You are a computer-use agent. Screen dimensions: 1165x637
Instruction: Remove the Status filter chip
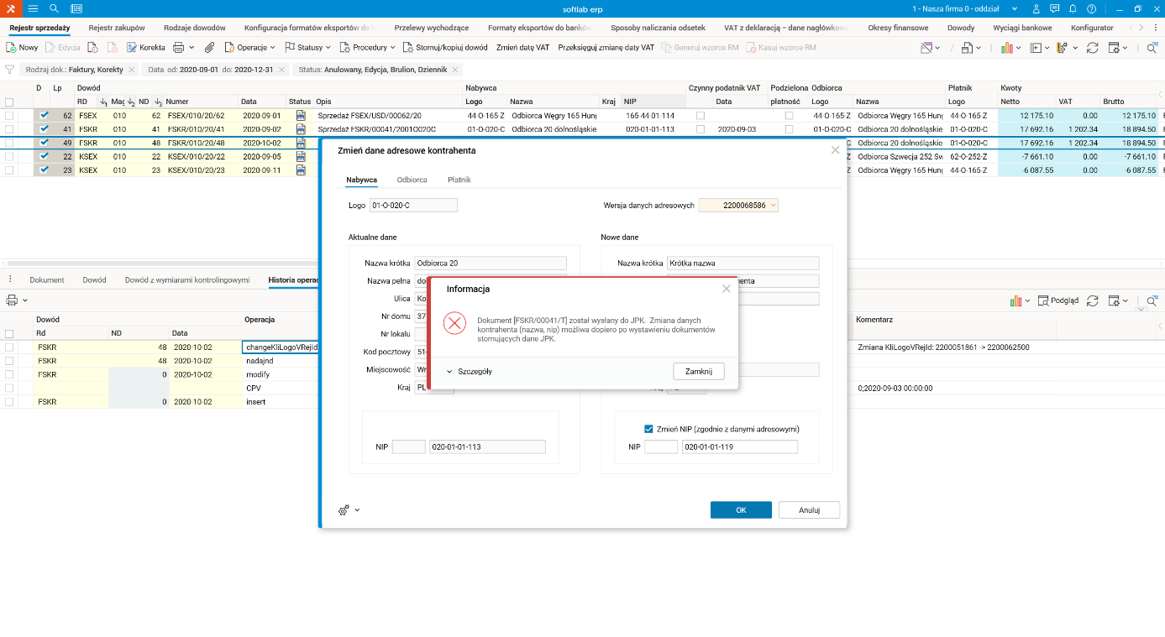click(455, 70)
